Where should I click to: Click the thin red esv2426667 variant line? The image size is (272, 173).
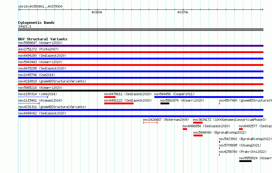(150, 123)
